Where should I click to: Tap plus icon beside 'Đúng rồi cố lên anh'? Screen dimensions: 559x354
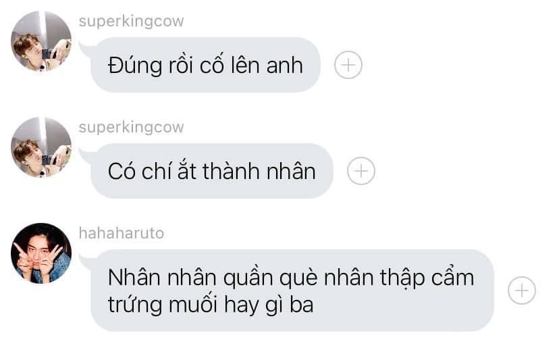point(348,65)
